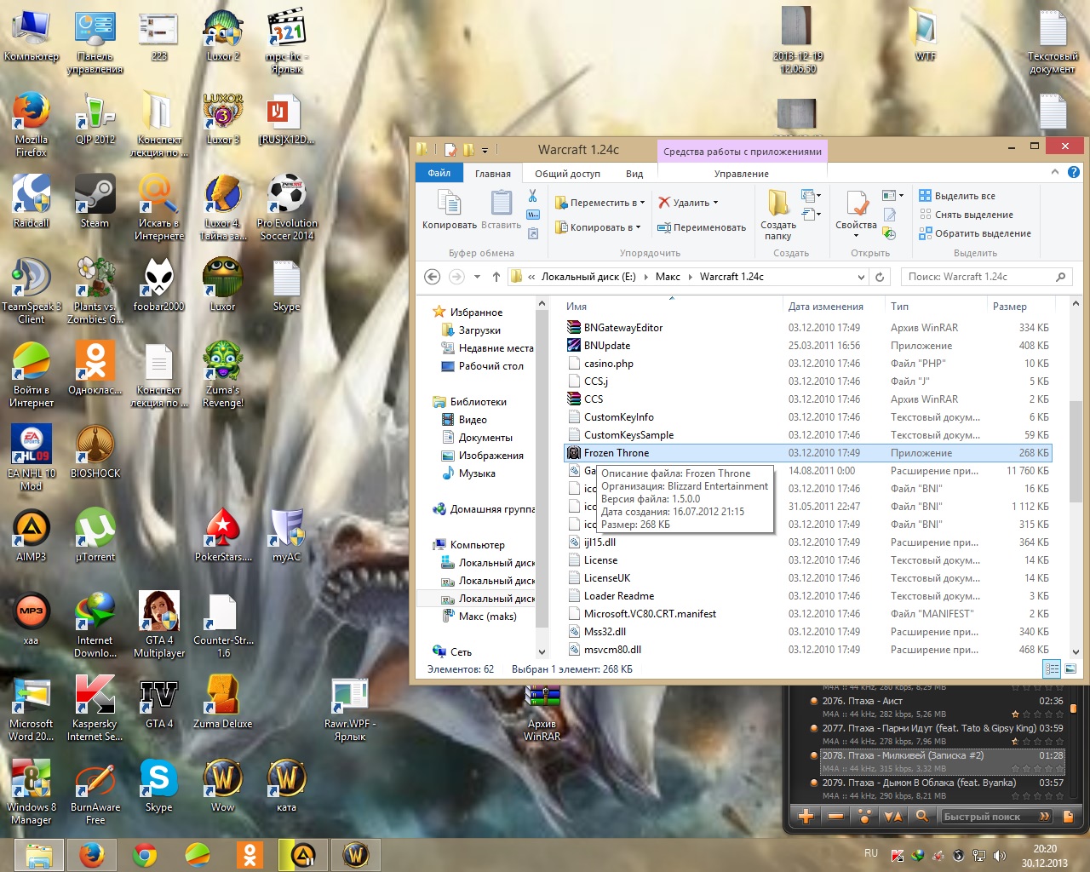Click the Odnoklassniki taskbar icon
The image size is (1090, 872).
(x=250, y=854)
